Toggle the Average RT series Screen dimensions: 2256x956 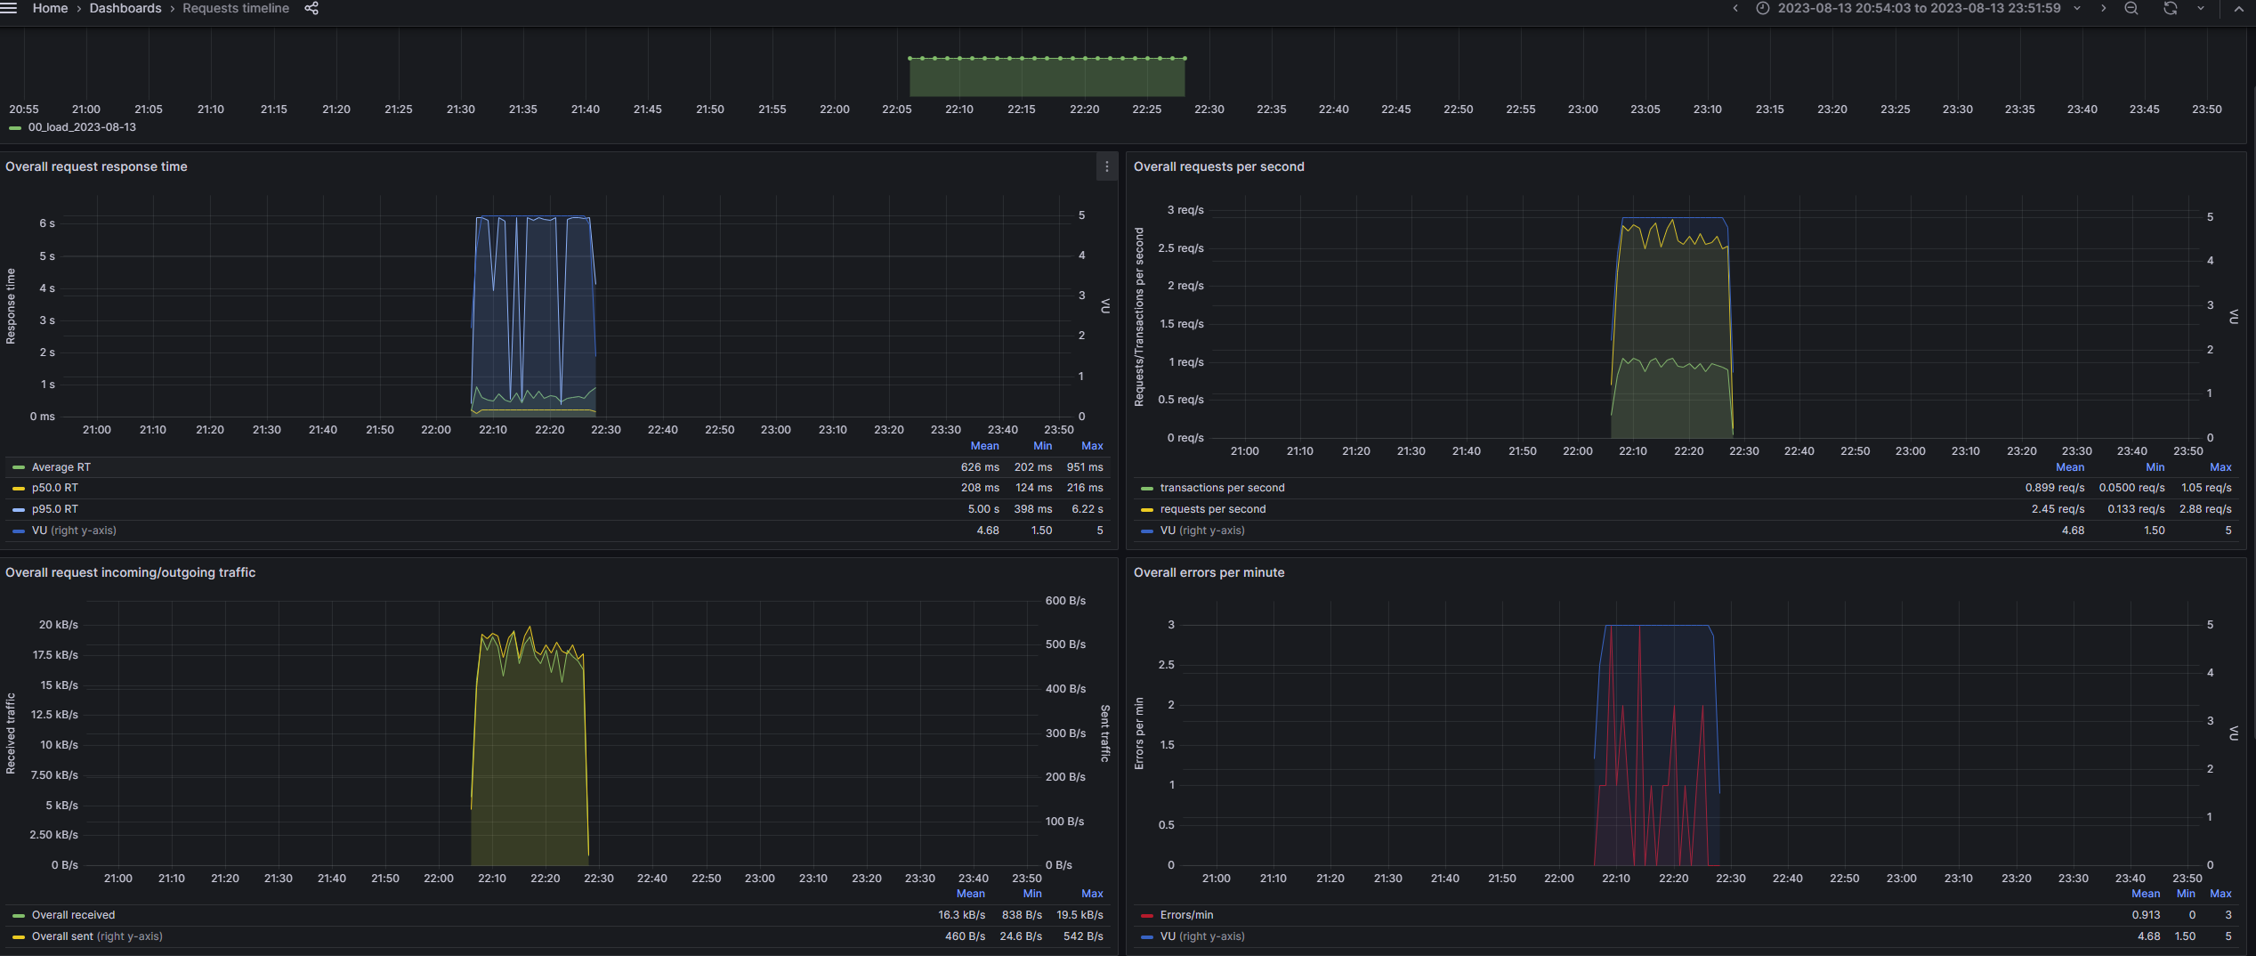pyautogui.click(x=61, y=467)
